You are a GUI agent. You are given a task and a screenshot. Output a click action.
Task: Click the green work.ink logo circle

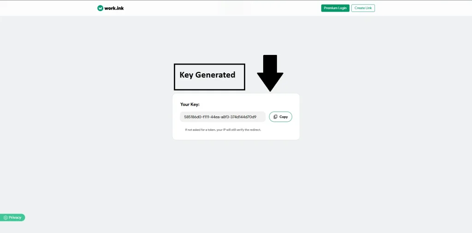pyautogui.click(x=100, y=8)
